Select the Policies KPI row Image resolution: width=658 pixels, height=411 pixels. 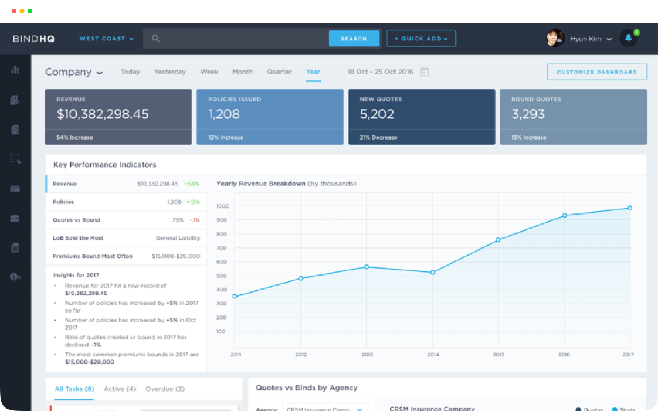click(x=126, y=202)
